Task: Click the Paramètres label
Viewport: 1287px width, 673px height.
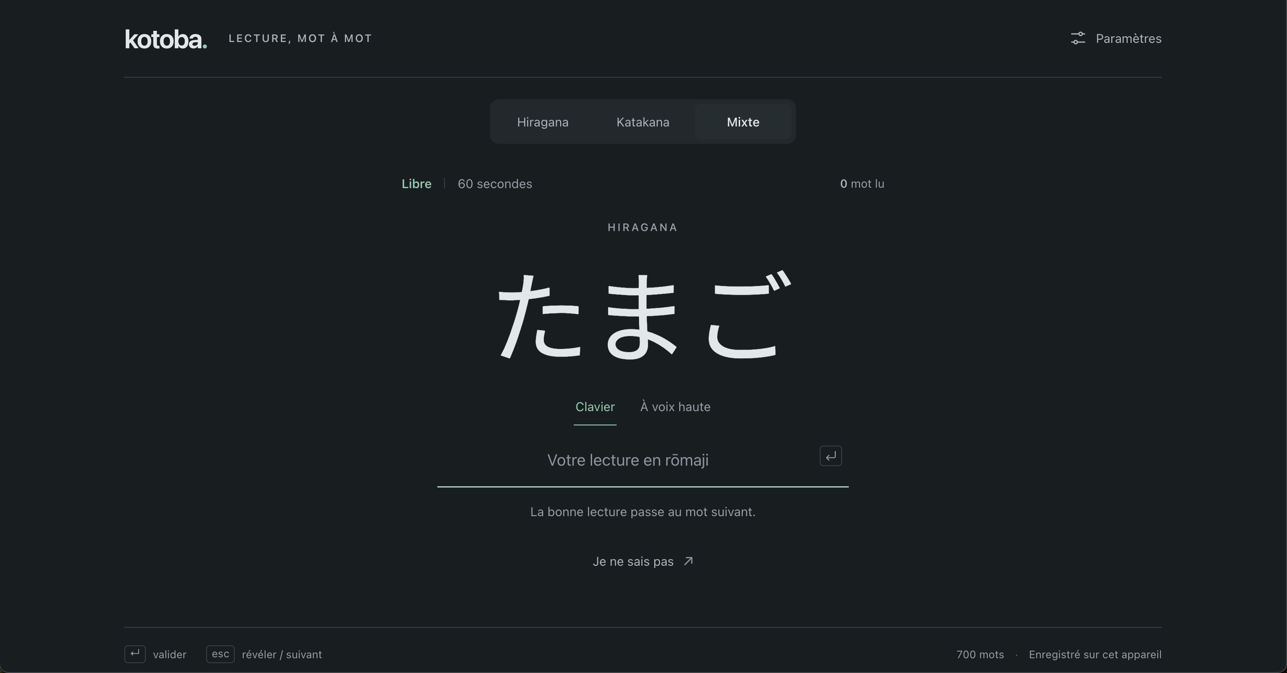Action: (x=1128, y=38)
